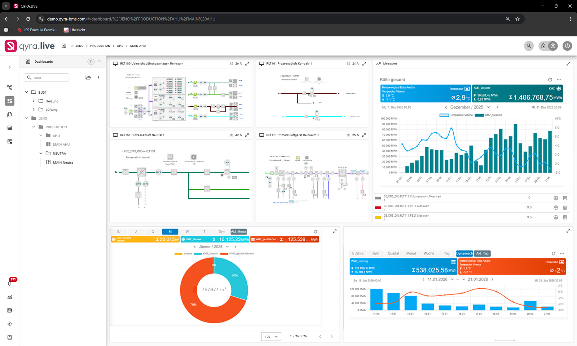Screen dimensions: 577x346
Task: Open the Dezember / 2025 month dropdown
Action: [x=489, y=107]
